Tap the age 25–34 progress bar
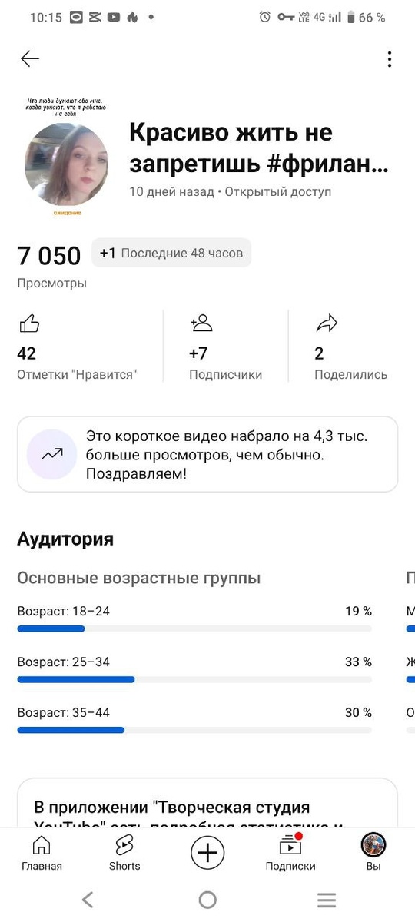 tap(194, 679)
